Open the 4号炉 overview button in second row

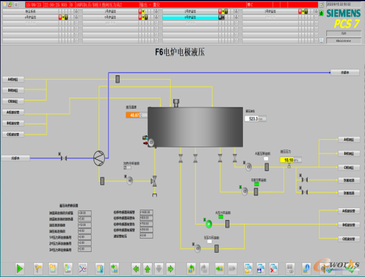(31, 17)
